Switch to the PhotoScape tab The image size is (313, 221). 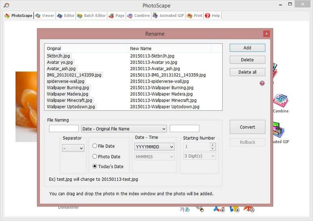coord(18,16)
